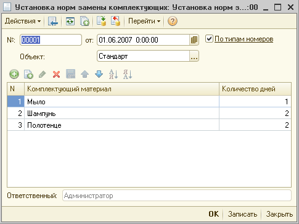Click the days value in the Мыло row

tap(255, 101)
